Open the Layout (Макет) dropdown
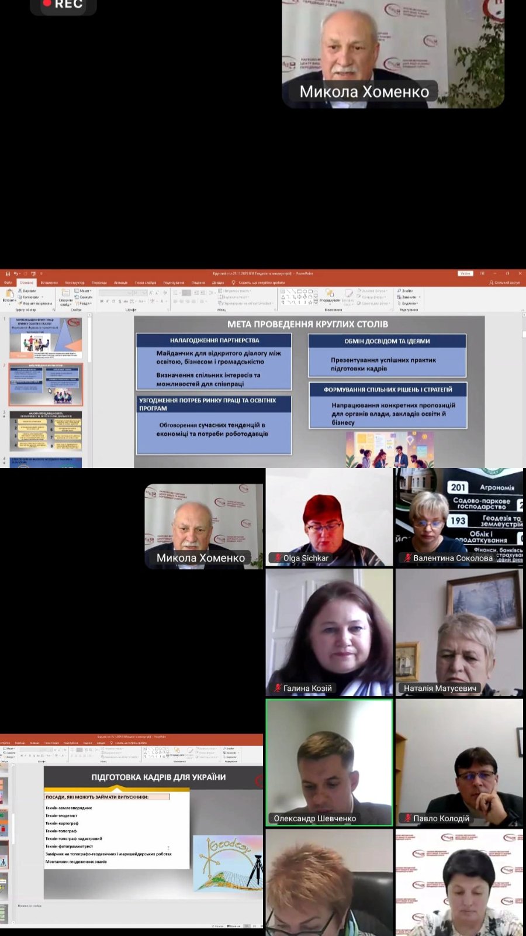 pos(84,291)
